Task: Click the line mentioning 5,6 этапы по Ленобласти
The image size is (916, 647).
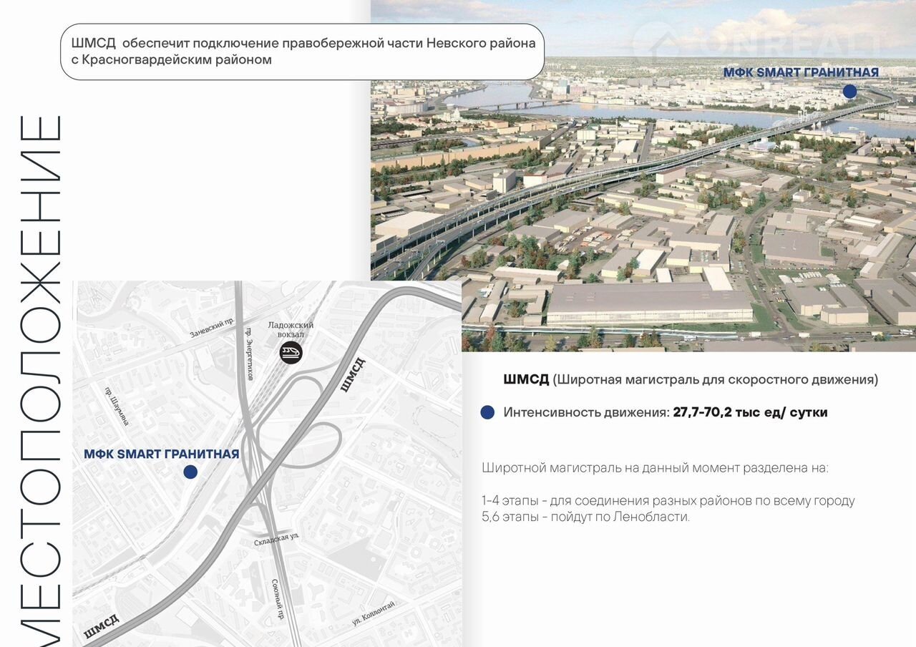Action: point(585,517)
